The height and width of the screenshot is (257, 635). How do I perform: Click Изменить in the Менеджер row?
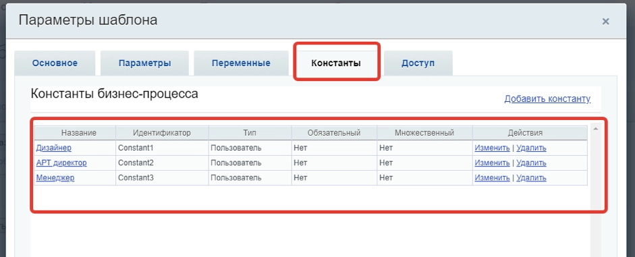coord(492,177)
